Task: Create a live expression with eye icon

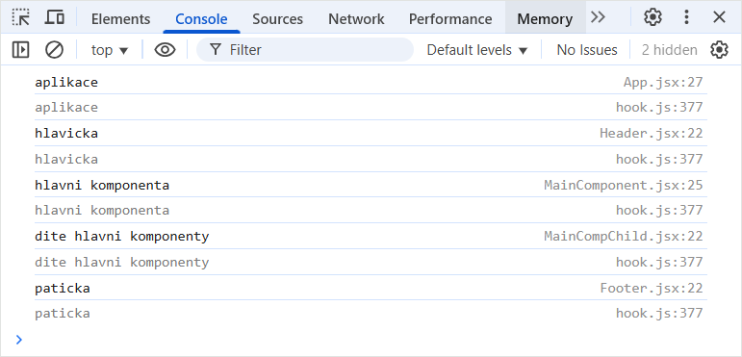Action: pyautogui.click(x=165, y=50)
